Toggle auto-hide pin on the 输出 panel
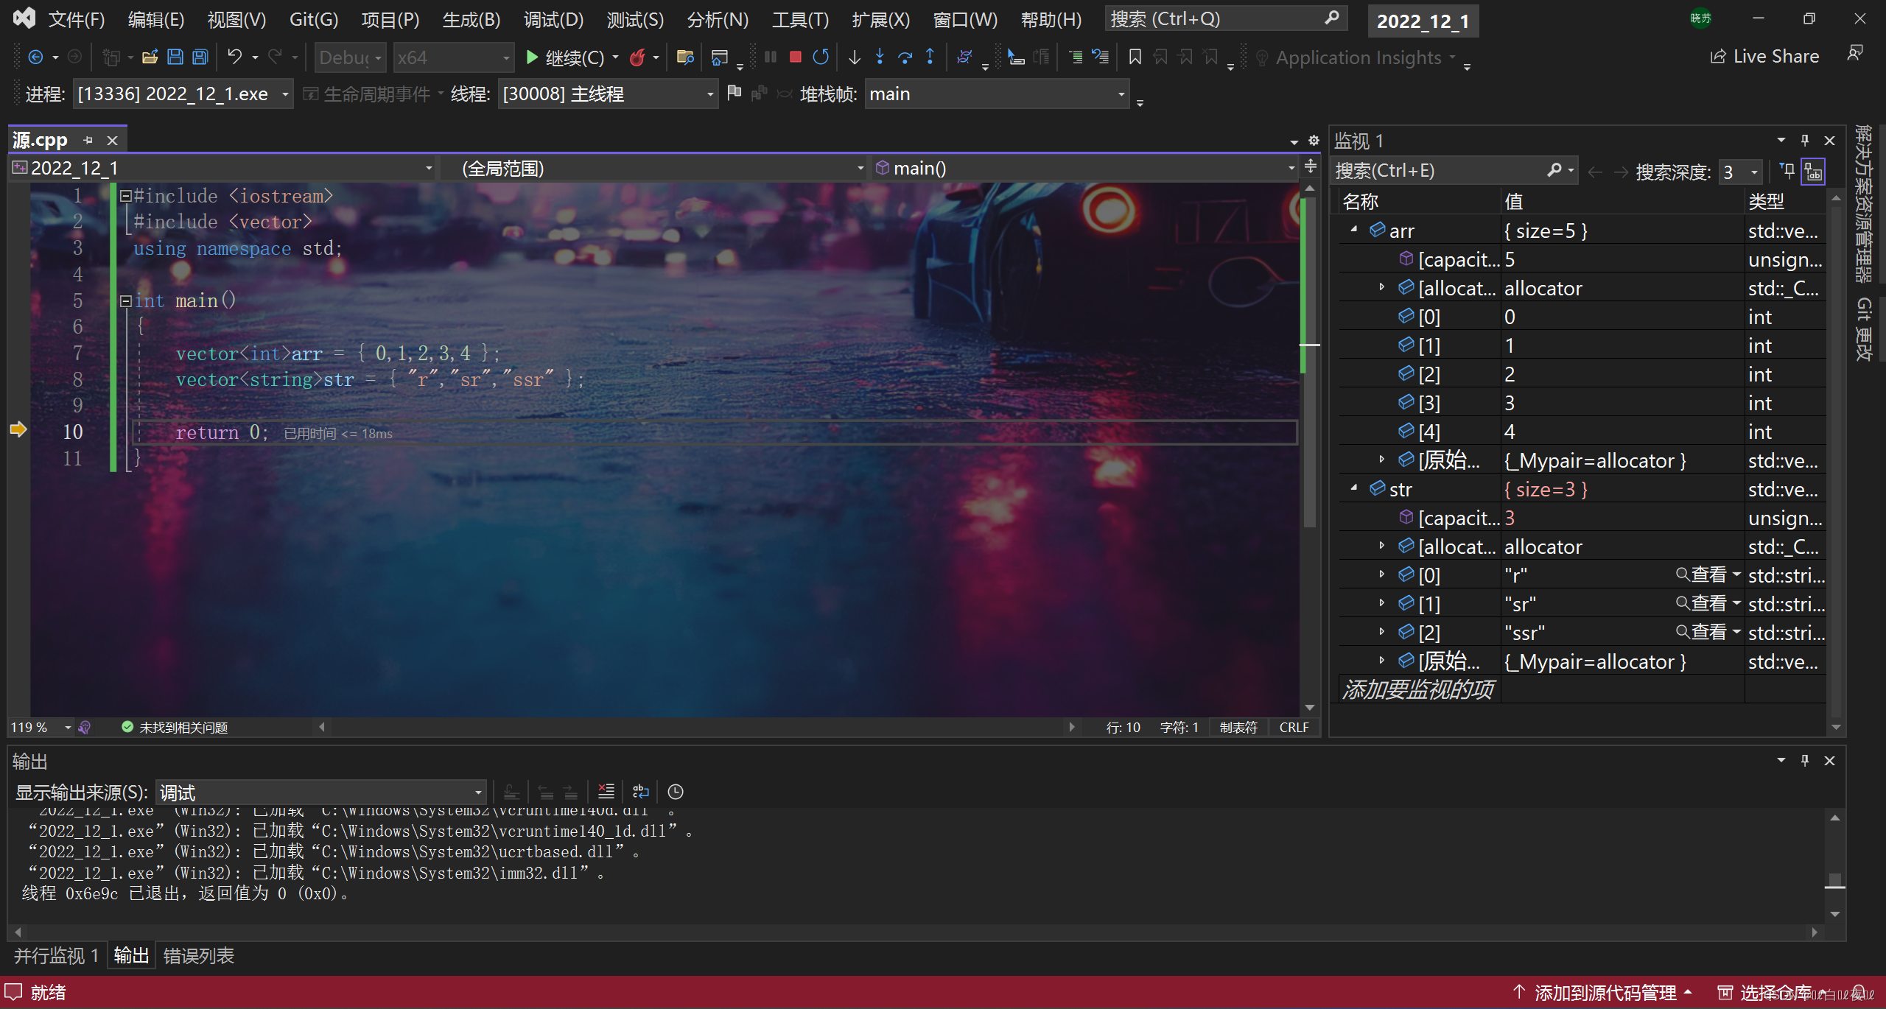Image resolution: width=1886 pixels, height=1009 pixels. [1805, 760]
